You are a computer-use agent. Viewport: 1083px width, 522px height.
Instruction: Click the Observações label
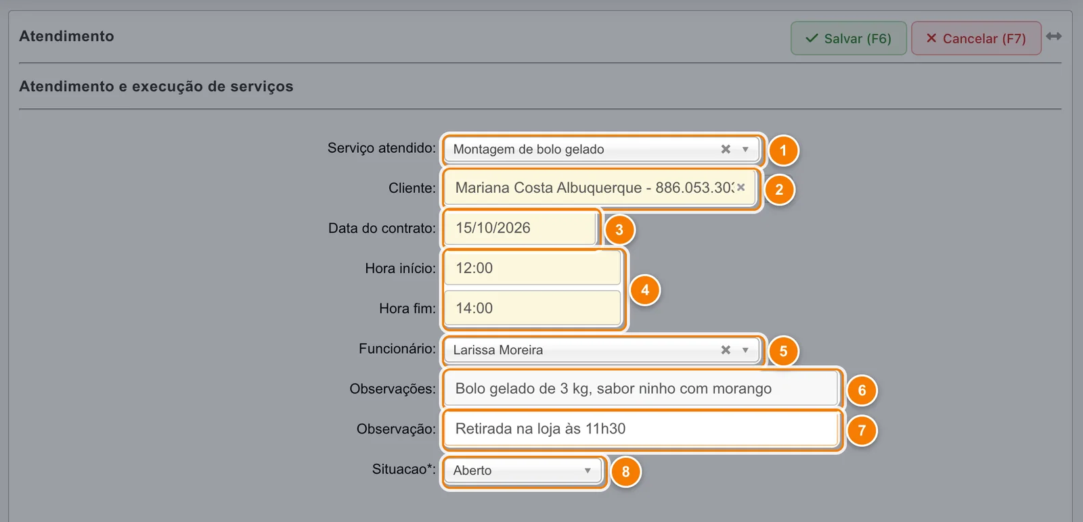(393, 389)
